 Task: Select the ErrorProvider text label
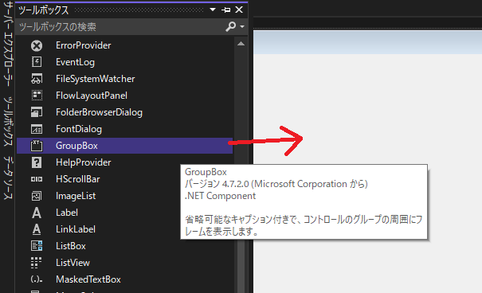coord(84,45)
